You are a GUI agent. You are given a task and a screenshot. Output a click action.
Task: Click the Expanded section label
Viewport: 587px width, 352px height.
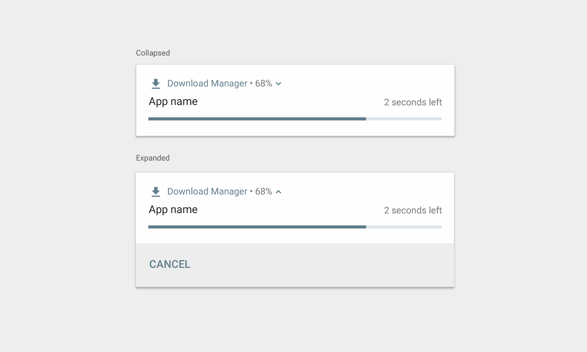click(153, 158)
